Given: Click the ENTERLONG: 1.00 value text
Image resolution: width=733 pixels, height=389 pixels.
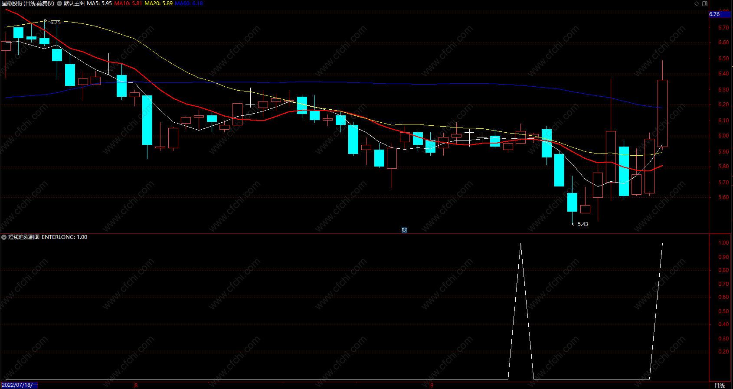Looking at the screenshot, I should point(64,237).
